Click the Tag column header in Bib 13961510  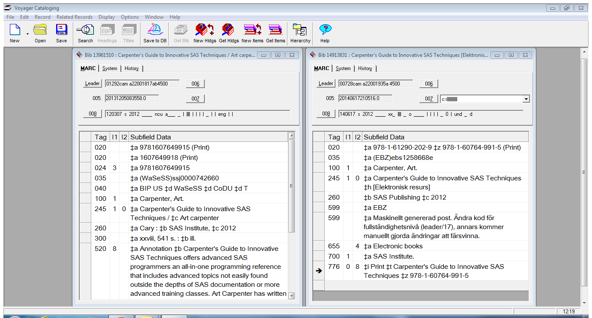[101, 137]
